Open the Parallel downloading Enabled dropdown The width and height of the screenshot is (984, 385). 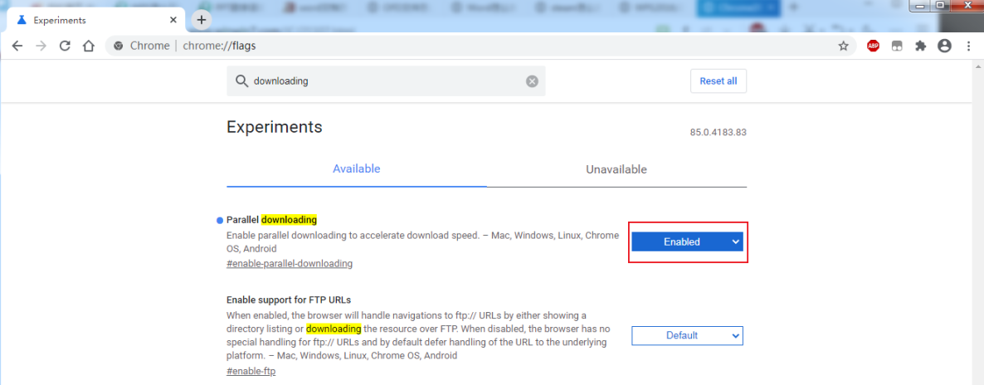687,241
